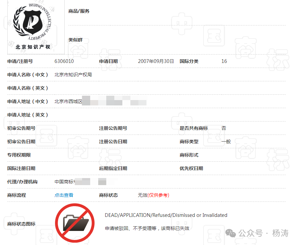Click the 初审公告期号 label
The width and height of the screenshot is (298, 245).
[x=21, y=128]
